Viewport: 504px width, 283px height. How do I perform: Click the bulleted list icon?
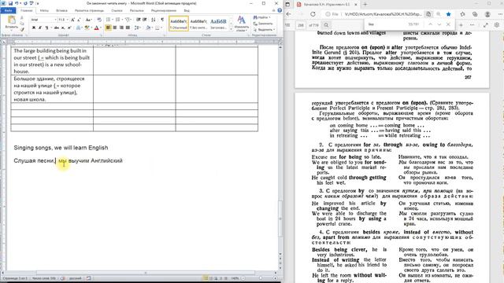108,20
